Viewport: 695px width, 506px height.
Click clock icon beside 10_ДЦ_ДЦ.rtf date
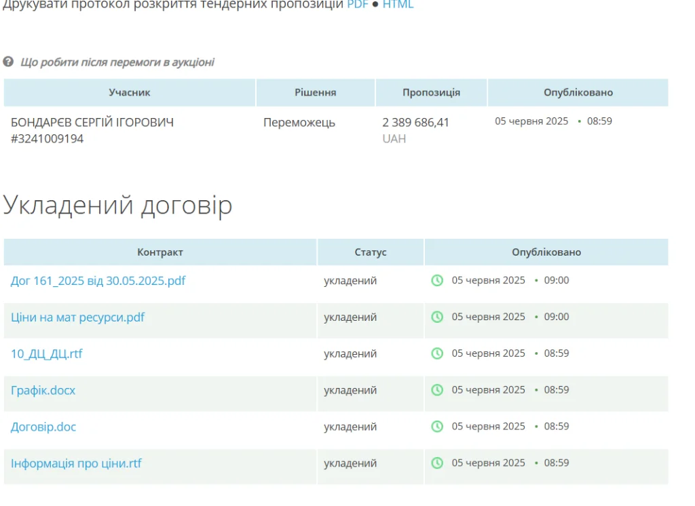437,353
